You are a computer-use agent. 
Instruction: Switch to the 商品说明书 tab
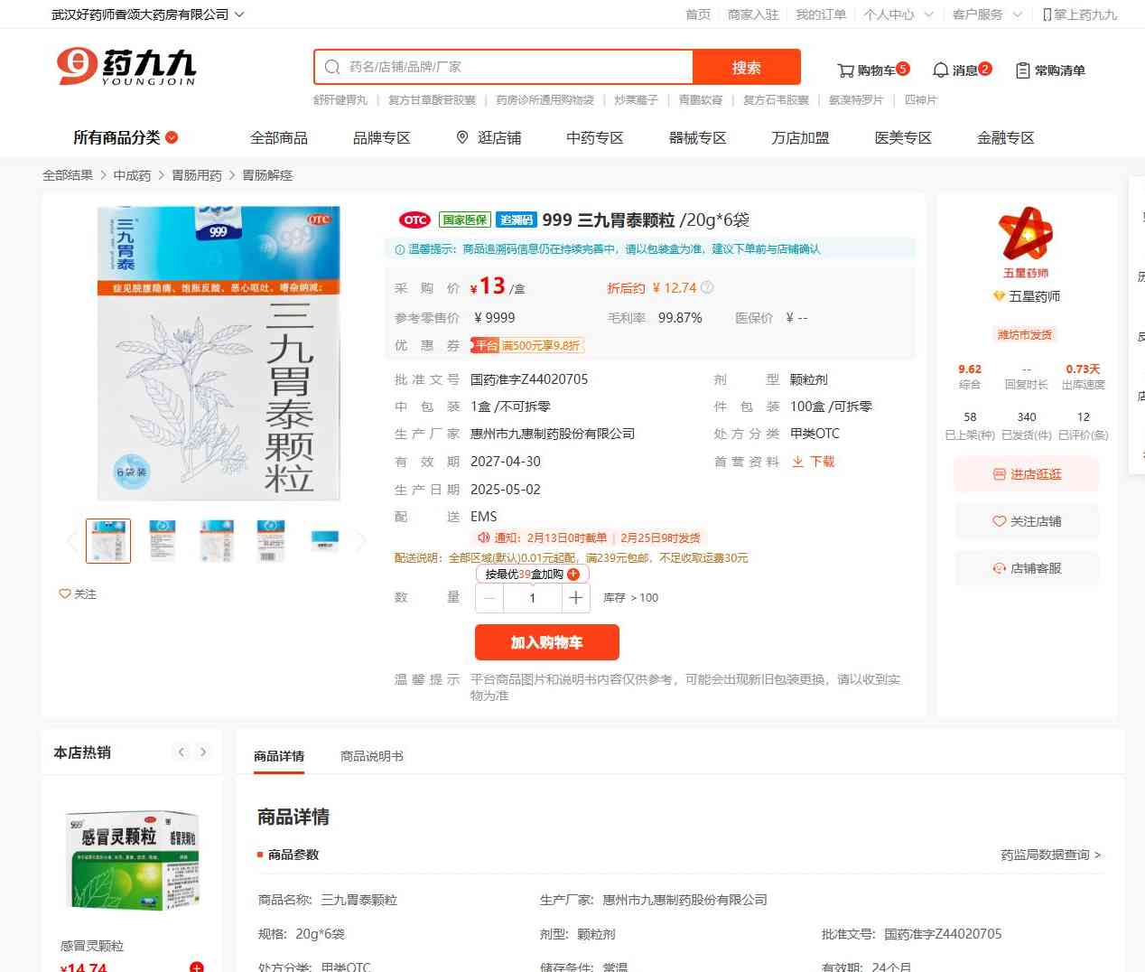[x=371, y=756]
